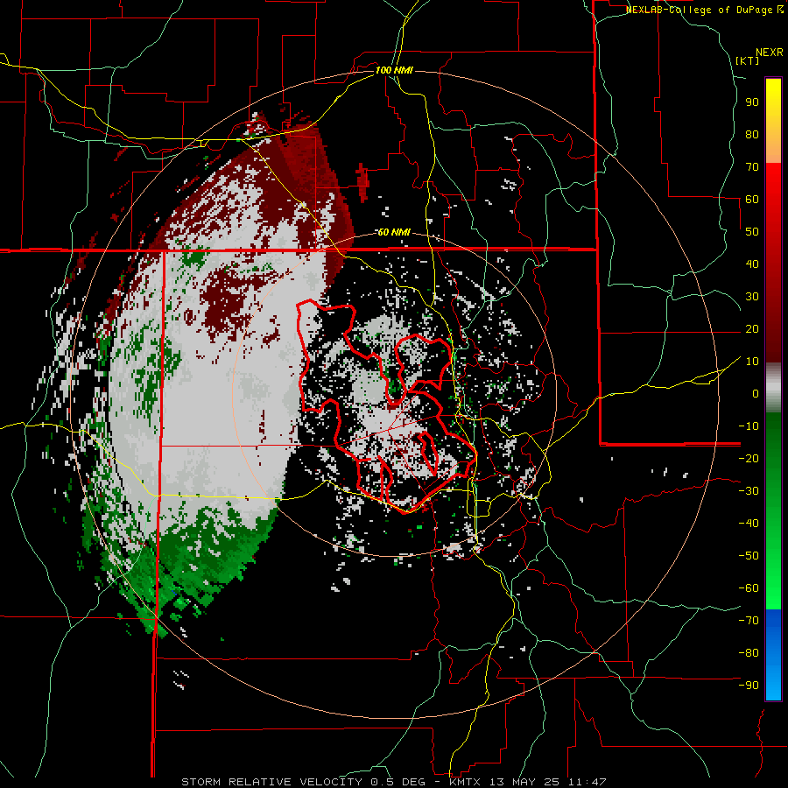Image resolution: width=788 pixels, height=788 pixels.
Task: Click the "100 NMI" range ring label
Action: pos(394,70)
